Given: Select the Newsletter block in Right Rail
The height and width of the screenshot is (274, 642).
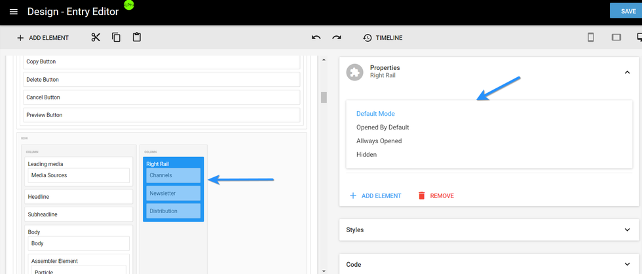Looking at the screenshot, I should (x=174, y=194).
